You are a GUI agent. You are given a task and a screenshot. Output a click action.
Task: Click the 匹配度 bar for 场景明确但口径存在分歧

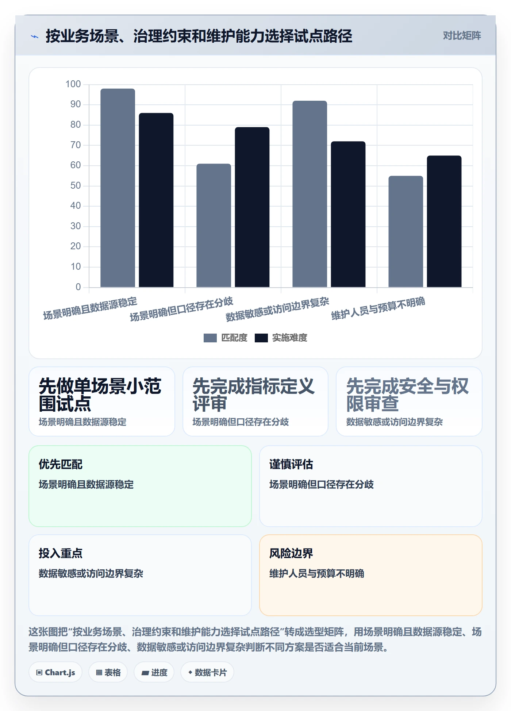coord(214,225)
